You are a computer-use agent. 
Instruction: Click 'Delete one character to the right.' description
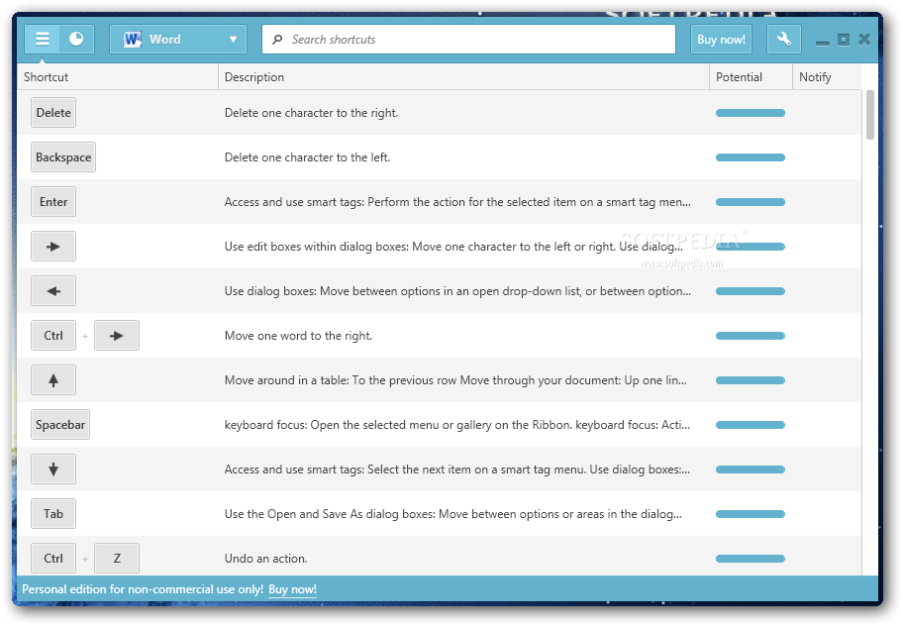point(312,113)
